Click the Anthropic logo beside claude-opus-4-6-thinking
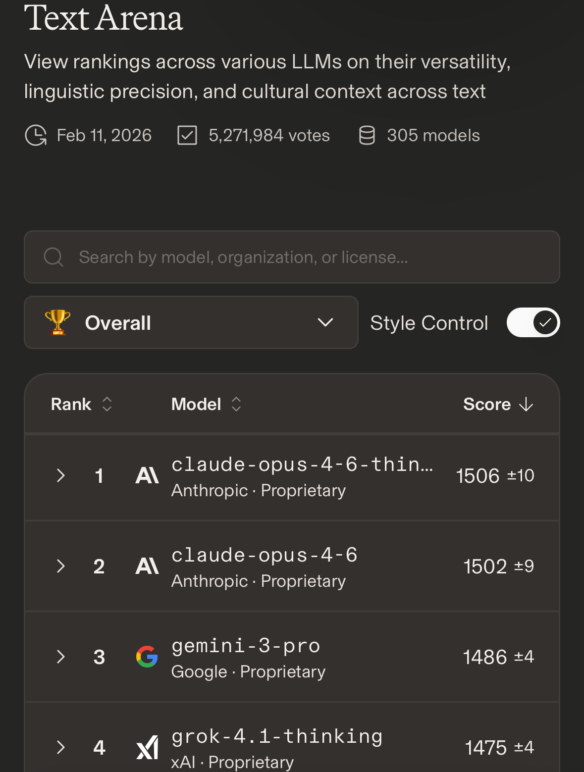This screenshot has height=772, width=584. pos(147,476)
